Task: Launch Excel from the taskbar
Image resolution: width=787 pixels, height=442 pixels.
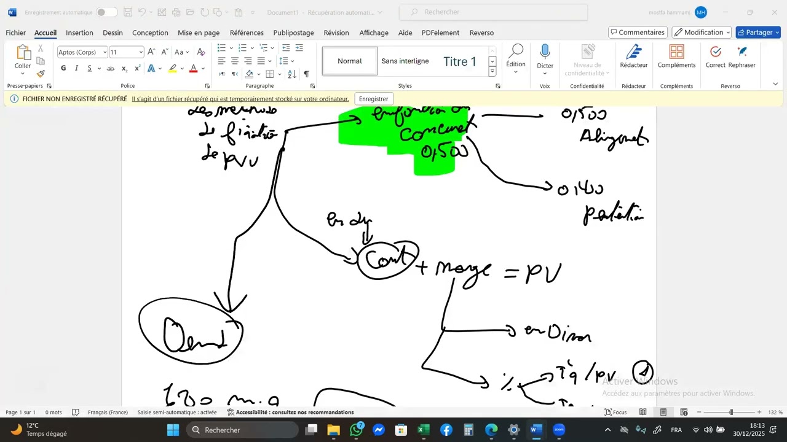Action: (x=424, y=430)
